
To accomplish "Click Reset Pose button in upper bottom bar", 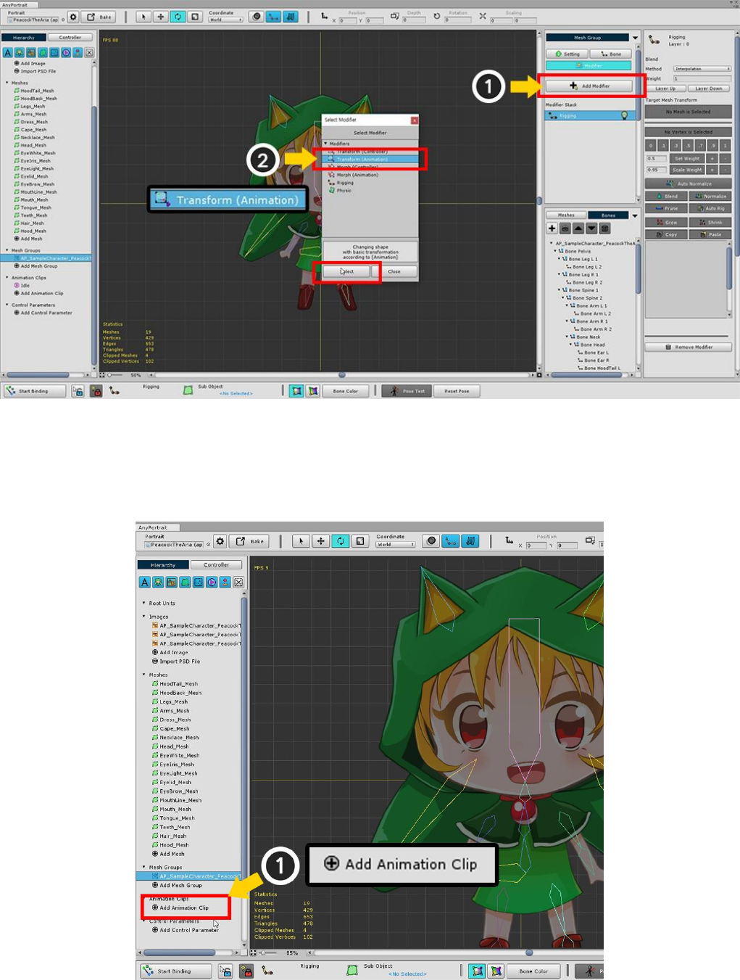I will 457,391.
